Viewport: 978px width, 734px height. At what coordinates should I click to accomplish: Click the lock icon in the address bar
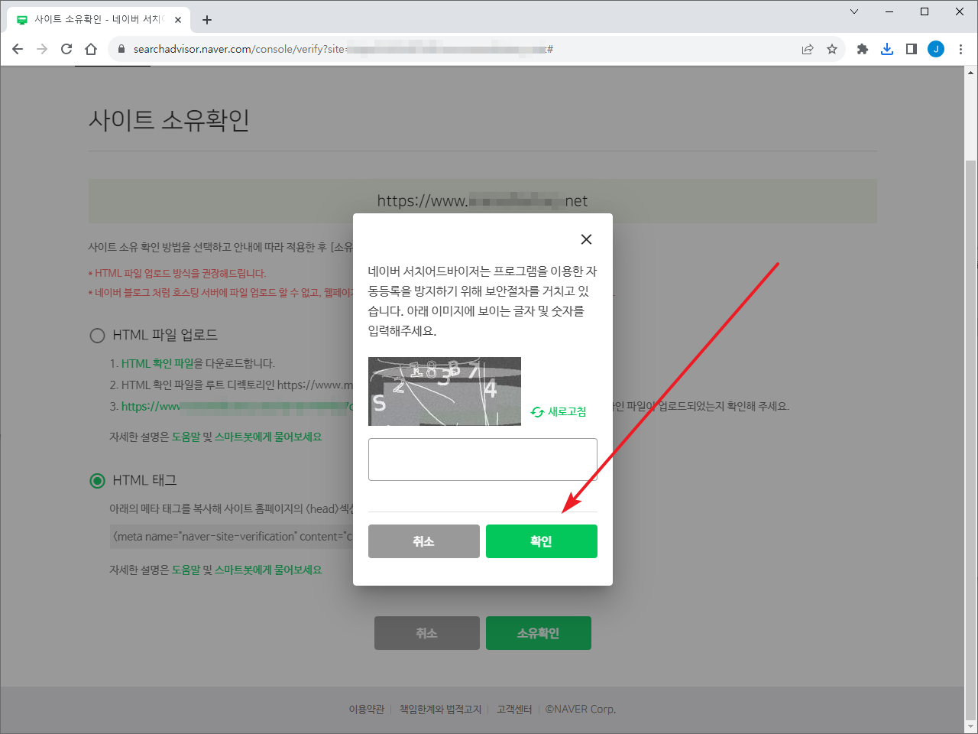[121, 49]
